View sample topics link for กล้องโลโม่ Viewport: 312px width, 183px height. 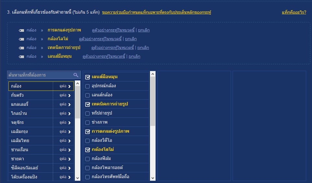point(100,39)
